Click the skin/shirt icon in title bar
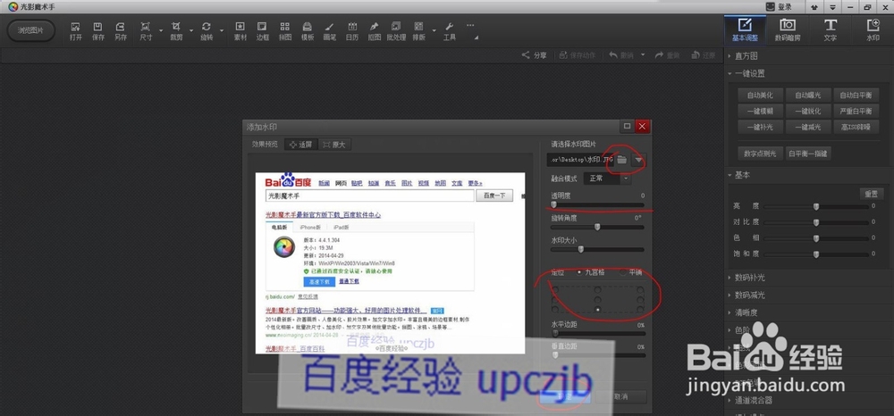Screen dimensions: 894x416 (x=814, y=7)
